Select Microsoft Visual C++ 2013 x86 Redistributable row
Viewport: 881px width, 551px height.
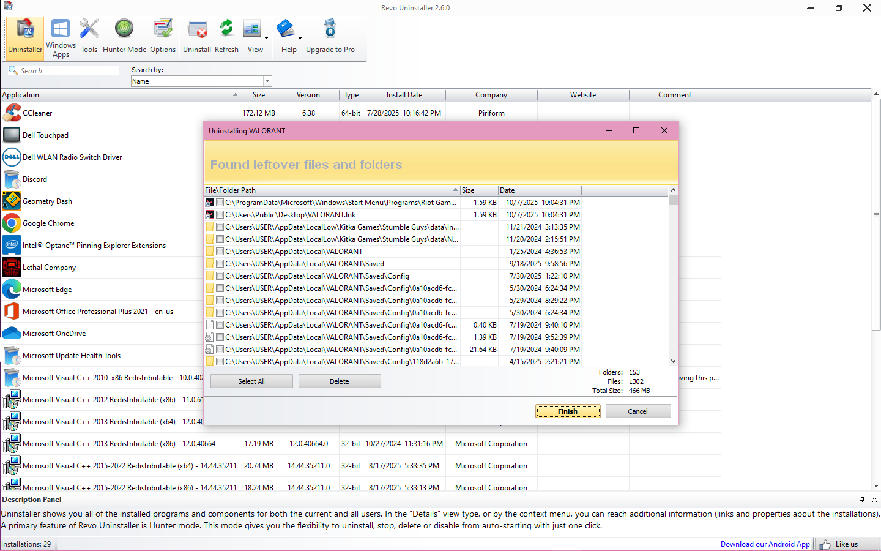360,444
